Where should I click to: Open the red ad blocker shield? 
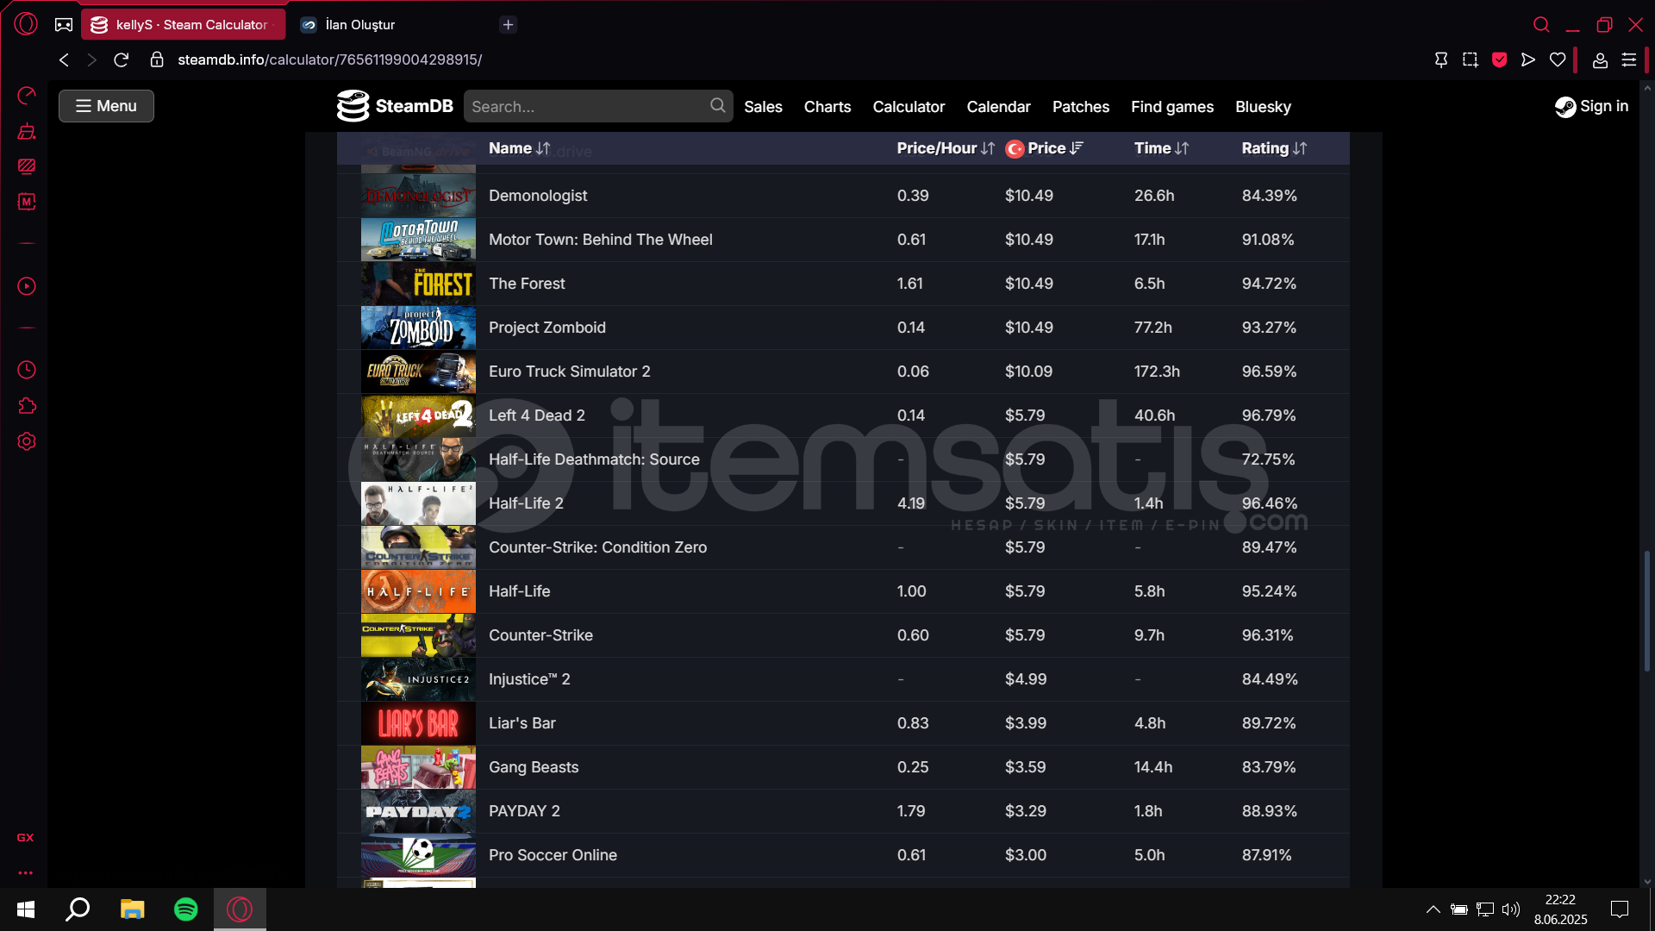[x=1499, y=59]
